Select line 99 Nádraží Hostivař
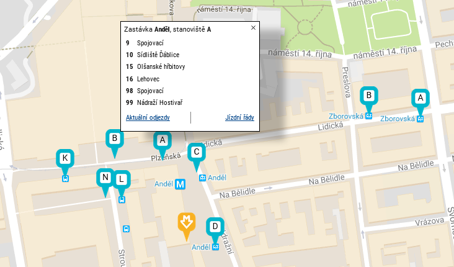The width and height of the screenshot is (454, 267). [154, 102]
